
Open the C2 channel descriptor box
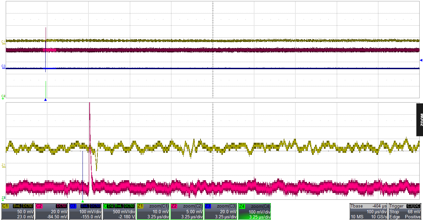[x=52, y=211]
